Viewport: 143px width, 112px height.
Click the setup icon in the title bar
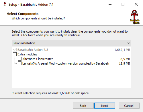pyautogui.click(x=5, y=5)
